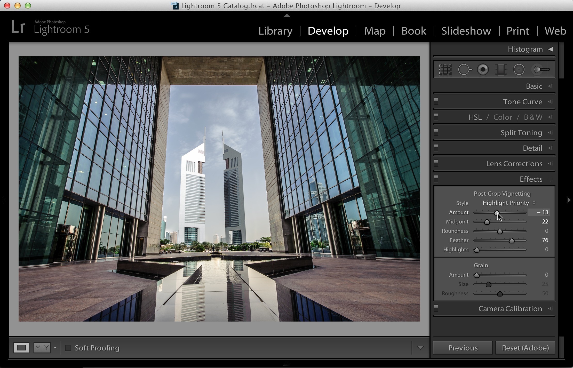Click the vignette Amount value field -13
573x368 pixels.
click(x=538, y=212)
